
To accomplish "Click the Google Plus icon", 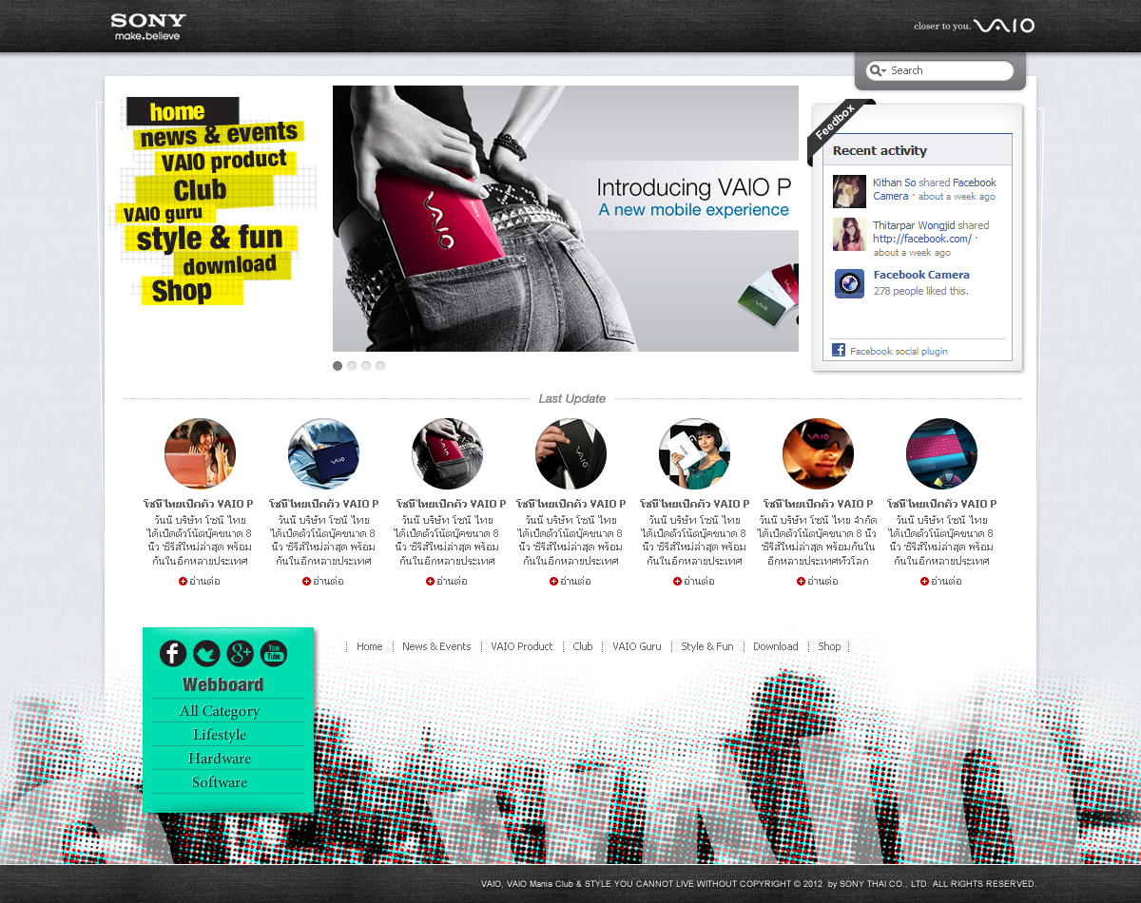I will [x=240, y=653].
